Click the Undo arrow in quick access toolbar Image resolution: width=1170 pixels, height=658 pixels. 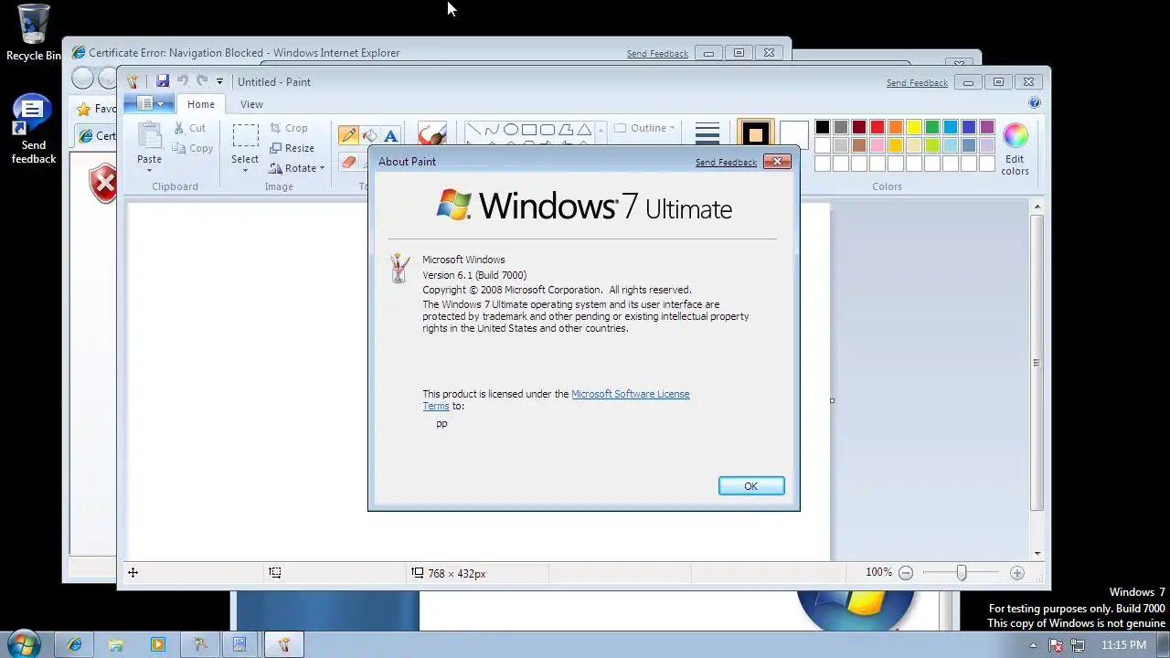183,81
